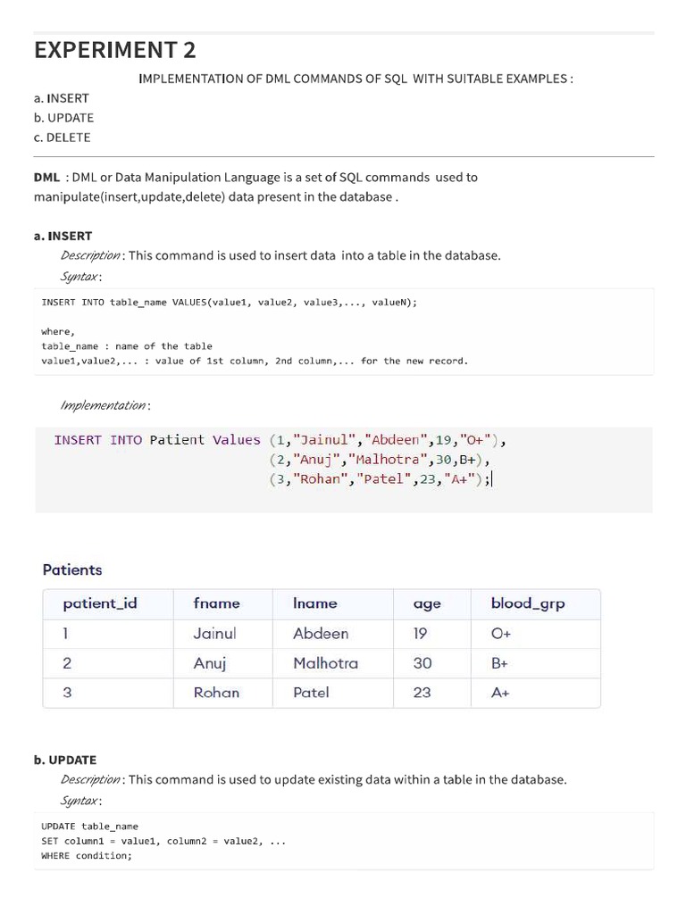Image resolution: width=686 pixels, height=914 pixels.
Task: Click the UPDATE table_name syntax line
Action: tap(90, 826)
